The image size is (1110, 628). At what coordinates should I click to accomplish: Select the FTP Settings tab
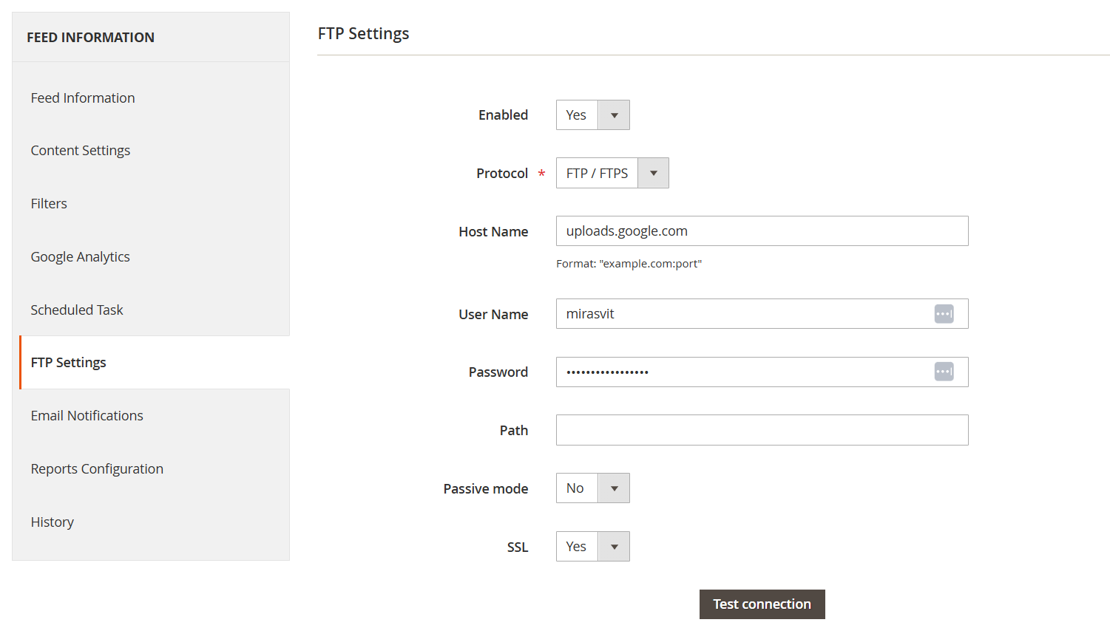point(69,363)
